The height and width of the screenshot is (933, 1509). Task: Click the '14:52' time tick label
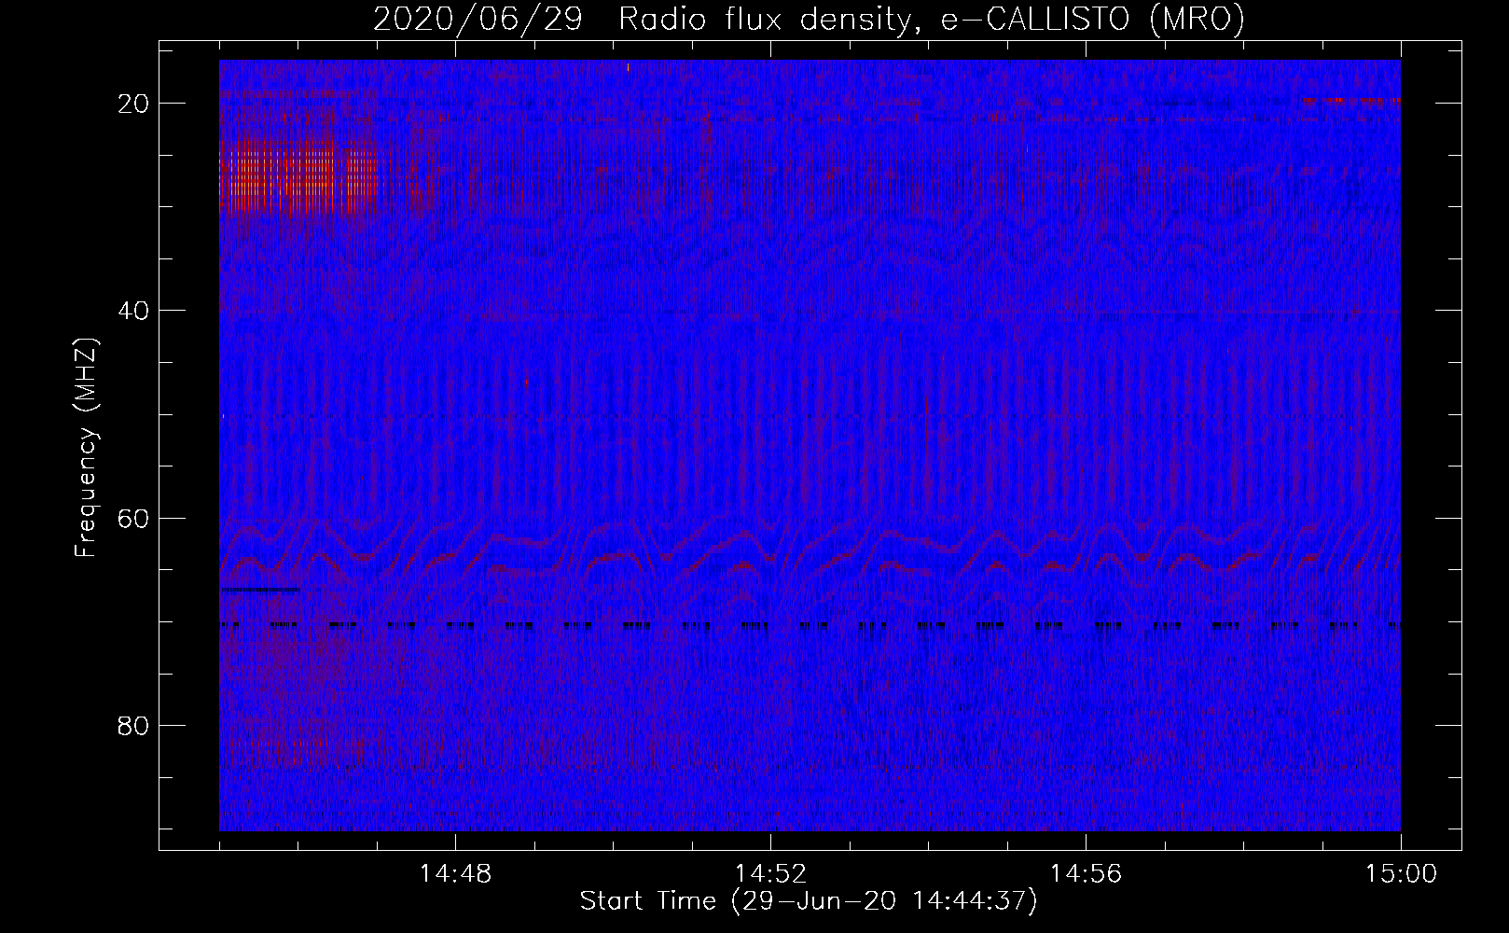click(x=770, y=874)
